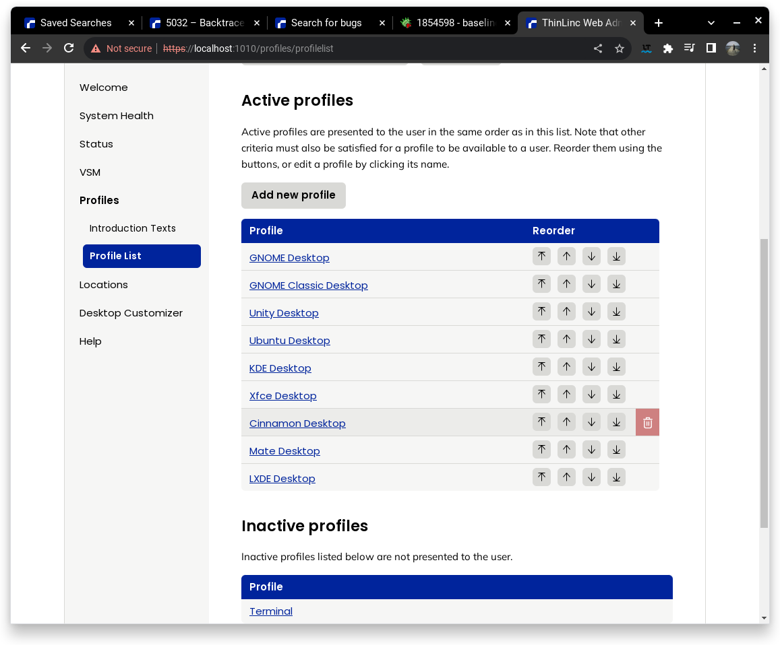
Task: Open Help in sidebar
Action: coord(90,341)
